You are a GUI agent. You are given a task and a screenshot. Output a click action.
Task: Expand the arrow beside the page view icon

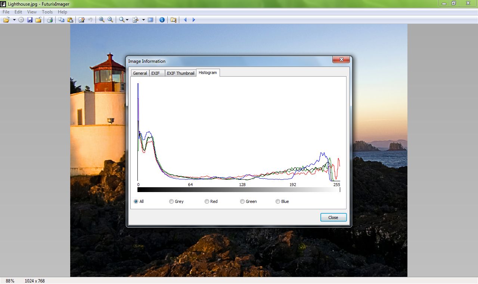(x=143, y=20)
